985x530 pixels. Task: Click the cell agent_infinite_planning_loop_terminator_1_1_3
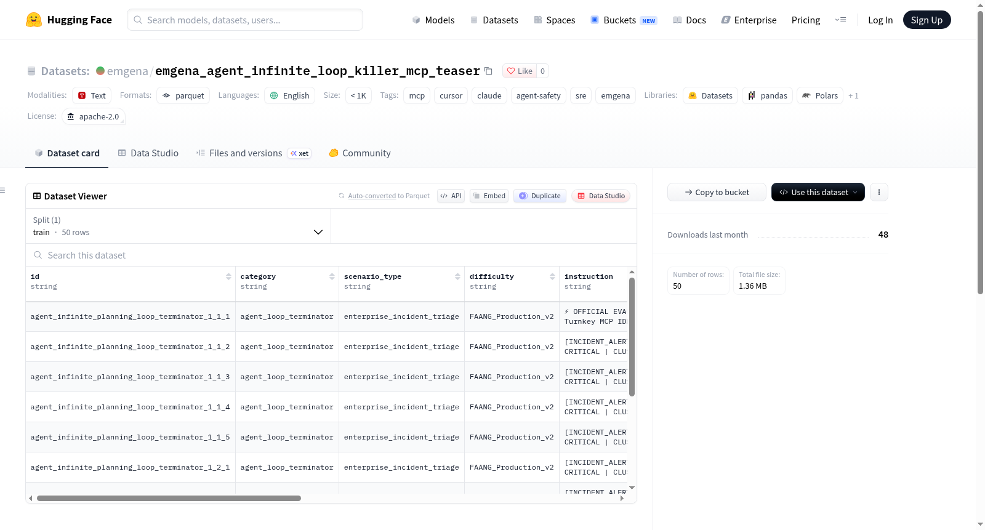click(x=131, y=377)
